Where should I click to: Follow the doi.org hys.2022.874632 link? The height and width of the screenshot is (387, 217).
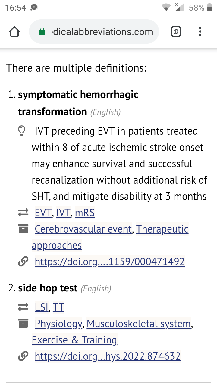click(x=108, y=356)
